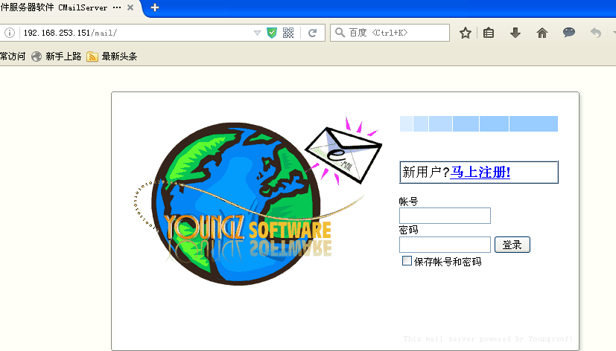Click the chat bubble icon in toolbar
Viewport: 616px width, 351px height.
568,33
